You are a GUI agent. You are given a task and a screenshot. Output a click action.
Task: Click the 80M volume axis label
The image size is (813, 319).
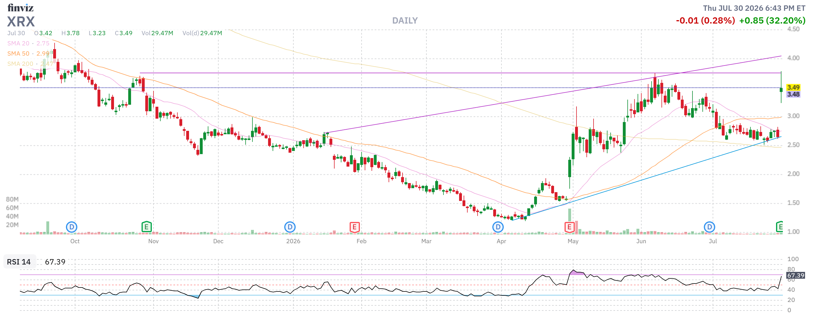coord(12,199)
